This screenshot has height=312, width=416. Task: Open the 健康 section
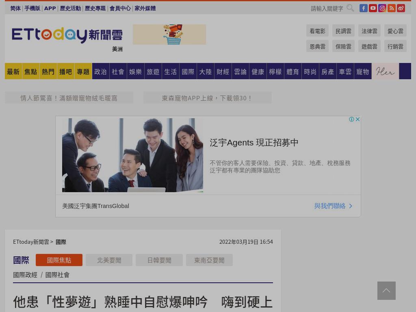(x=258, y=71)
